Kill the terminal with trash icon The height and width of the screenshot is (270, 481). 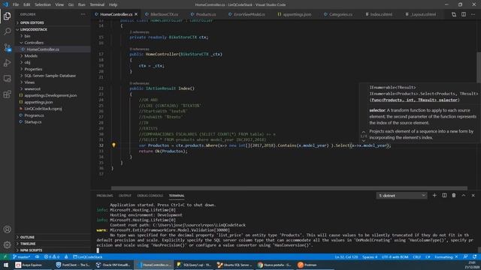[454, 195]
